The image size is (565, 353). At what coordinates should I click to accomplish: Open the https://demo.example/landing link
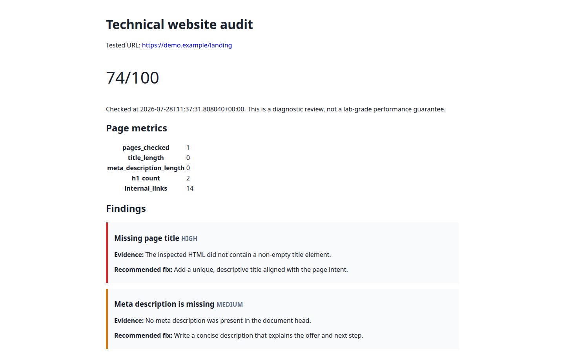[187, 45]
